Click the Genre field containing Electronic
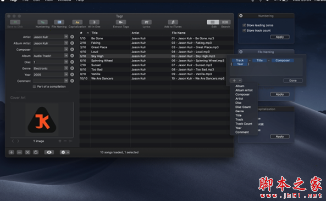Image resolution: width=326 pixels, height=201 pixels. coord(48,68)
